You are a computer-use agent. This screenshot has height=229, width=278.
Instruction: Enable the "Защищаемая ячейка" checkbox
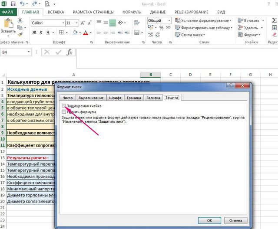[x=64, y=106]
